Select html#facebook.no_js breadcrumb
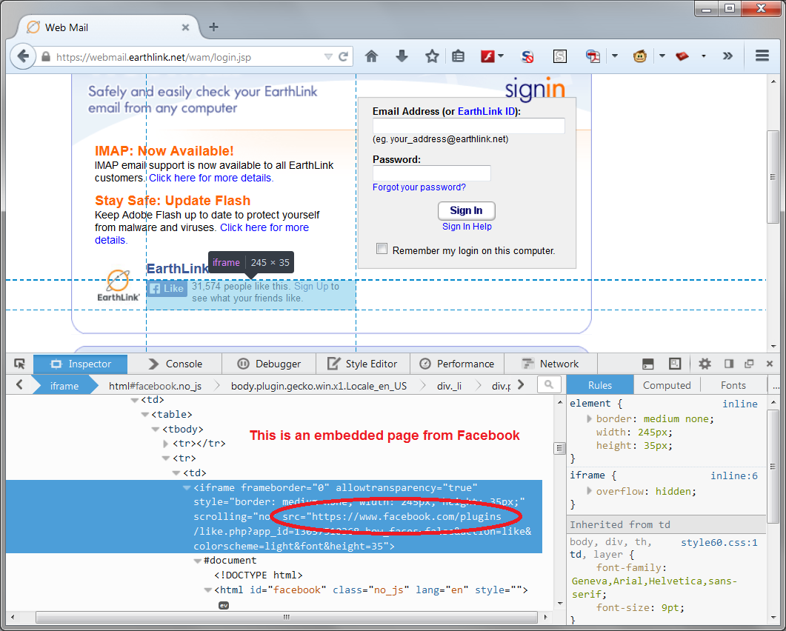This screenshot has width=786, height=631. tap(156, 386)
